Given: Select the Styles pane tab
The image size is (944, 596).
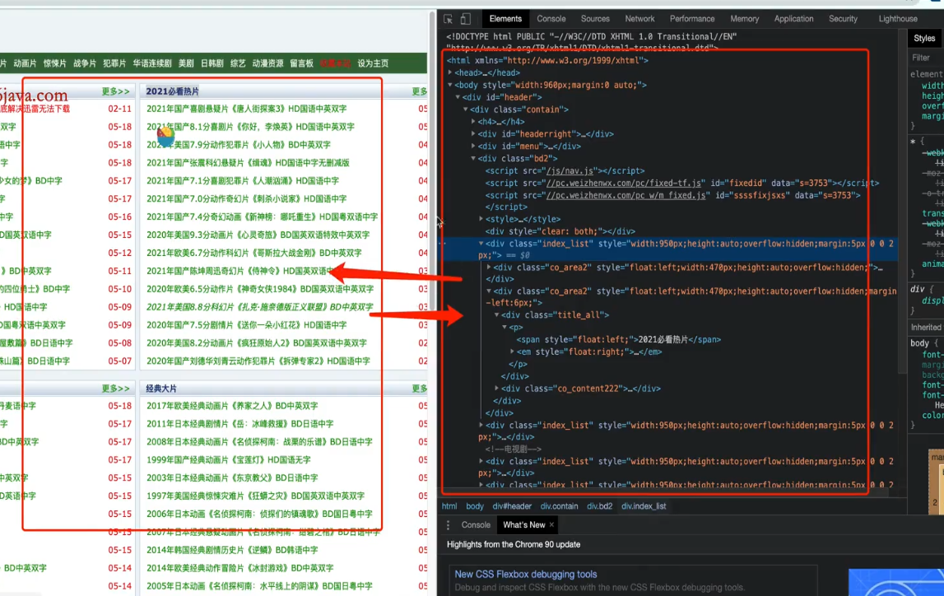Looking at the screenshot, I should tap(924, 39).
